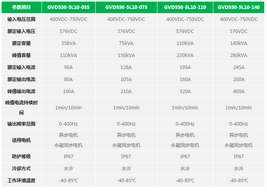267x195 pixels.
Task: Click the 160A value in 额定输出电流 row
Action: click(x=185, y=79)
